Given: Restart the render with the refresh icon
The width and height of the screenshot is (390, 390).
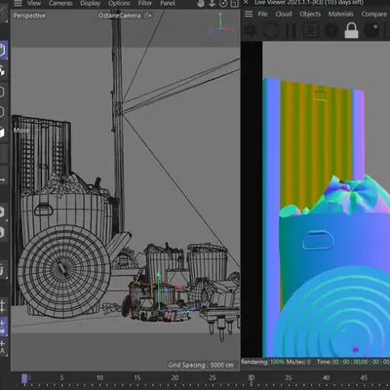Looking at the screenshot, I should point(270,30).
